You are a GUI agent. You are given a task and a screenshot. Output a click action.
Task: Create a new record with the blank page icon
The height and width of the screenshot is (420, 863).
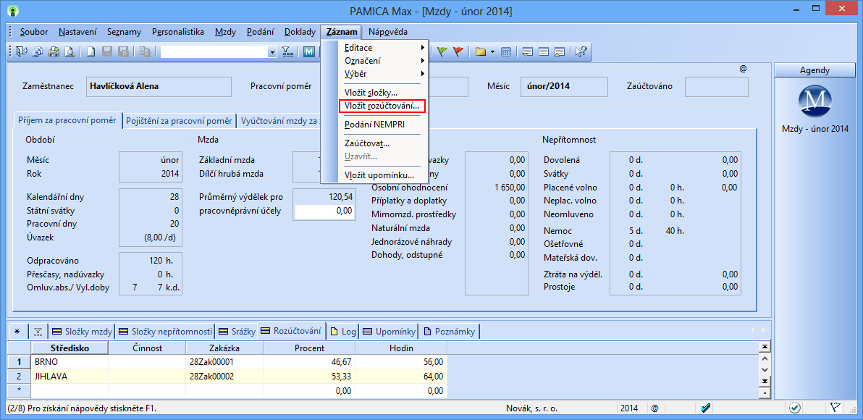91,51
